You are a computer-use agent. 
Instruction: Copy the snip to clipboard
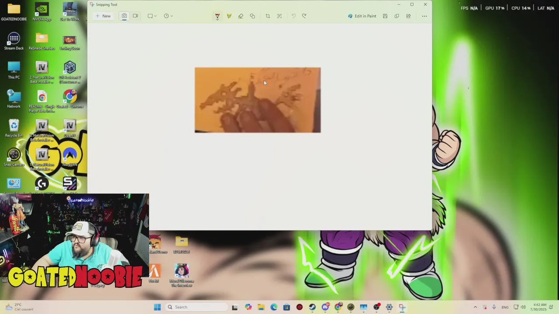pyautogui.click(x=397, y=16)
